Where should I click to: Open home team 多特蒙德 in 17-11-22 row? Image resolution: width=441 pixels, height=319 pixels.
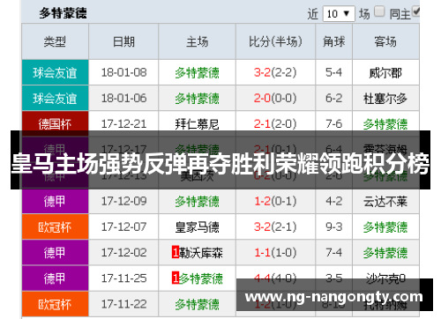(x=197, y=304)
